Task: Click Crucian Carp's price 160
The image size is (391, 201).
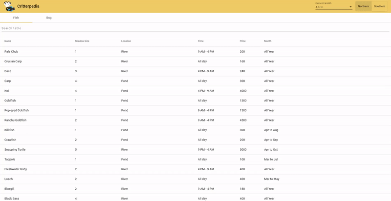Action: (242, 61)
